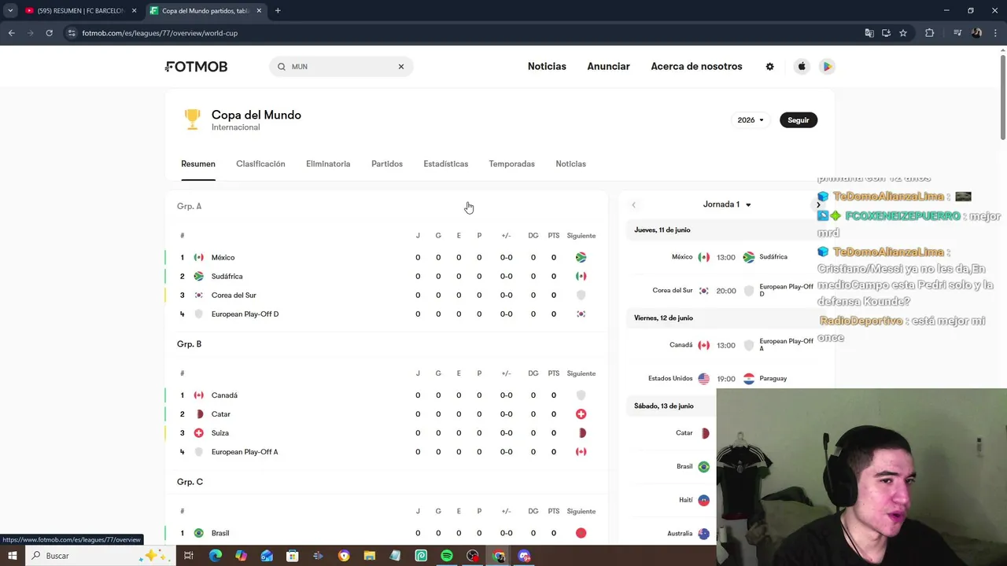The height and width of the screenshot is (566, 1007).
Task: Clear the search field with X icon
Action: click(400, 67)
